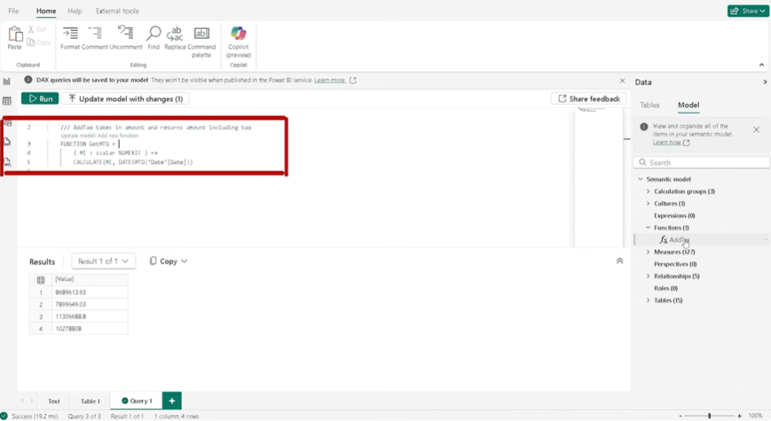Open the Copy dropdown arrow in Results
This screenshot has height=421, width=771.
(x=184, y=261)
